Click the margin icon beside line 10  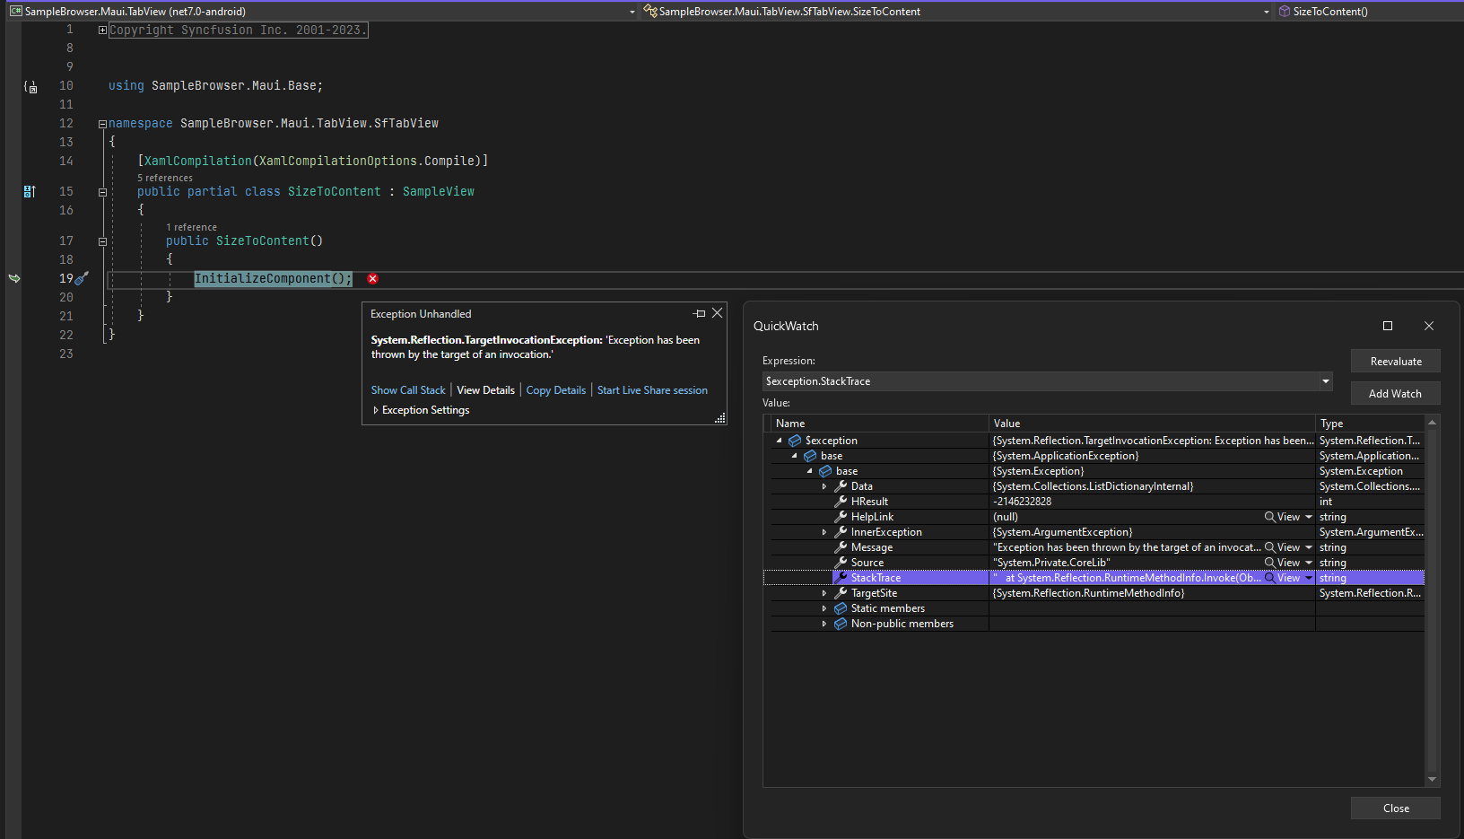tap(30, 87)
